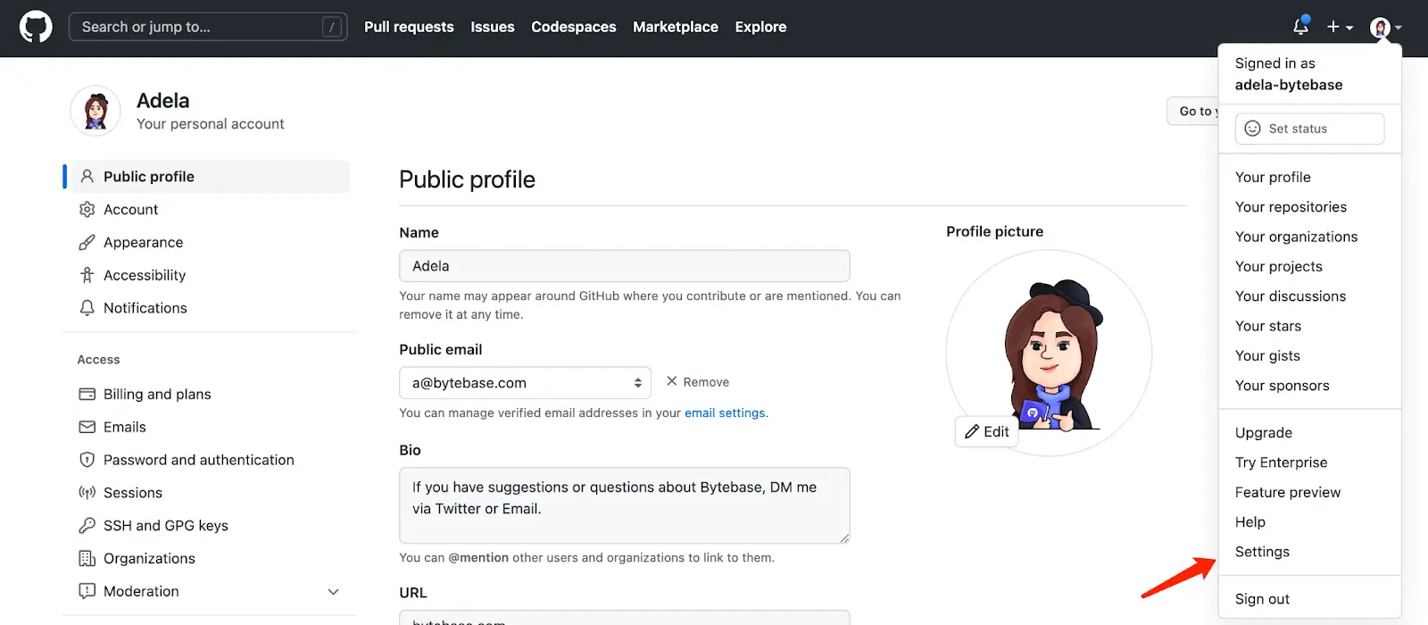1428x625 pixels.
Task: Click the Sessions broadcast icon
Action: coord(87,492)
